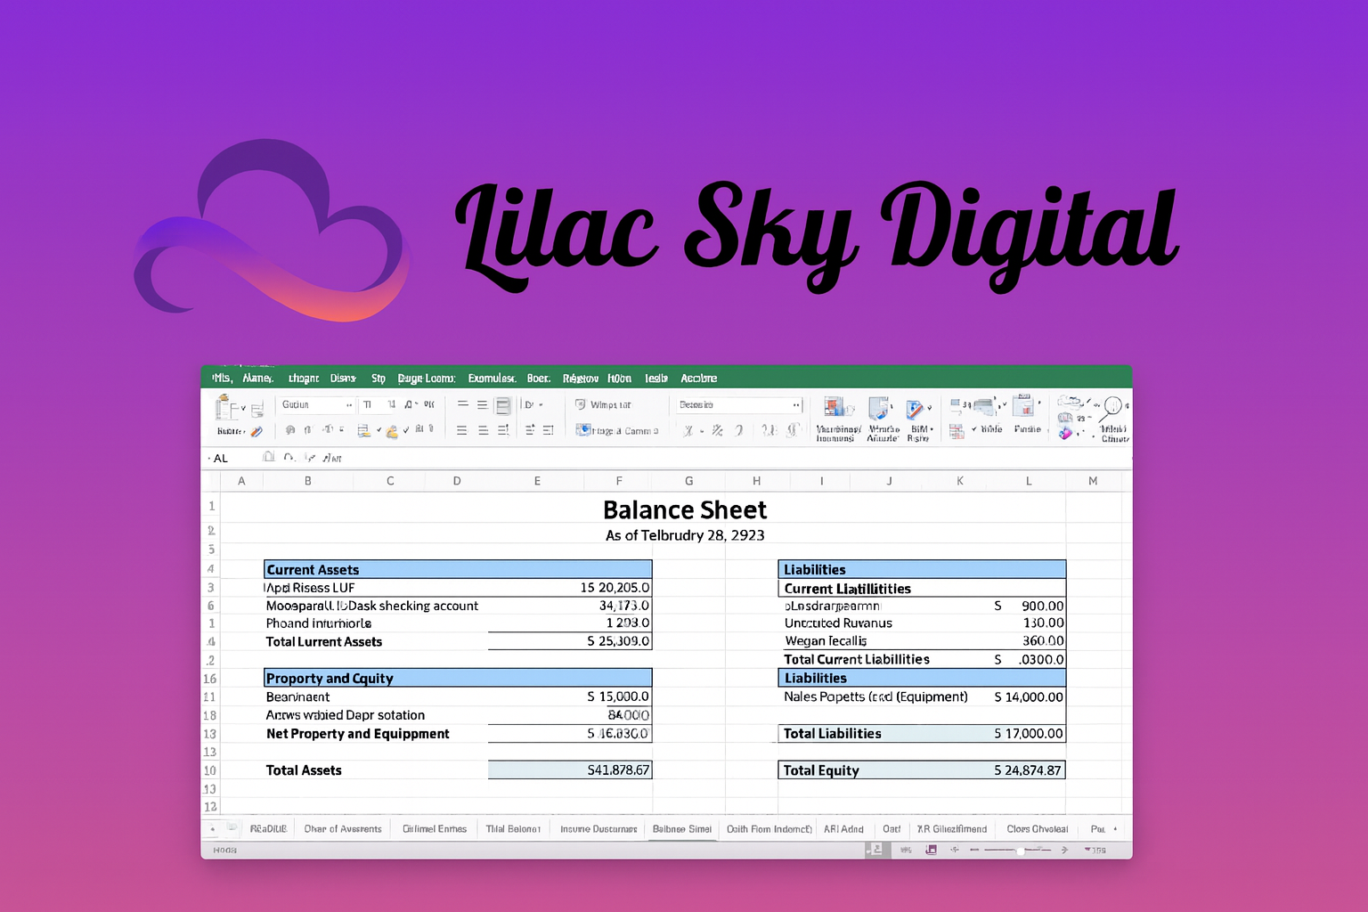The height and width of the screenshot is (912, 1368).
Task: Switch to Page Layout view in the status bar
Action: click(x=931, y=850)
